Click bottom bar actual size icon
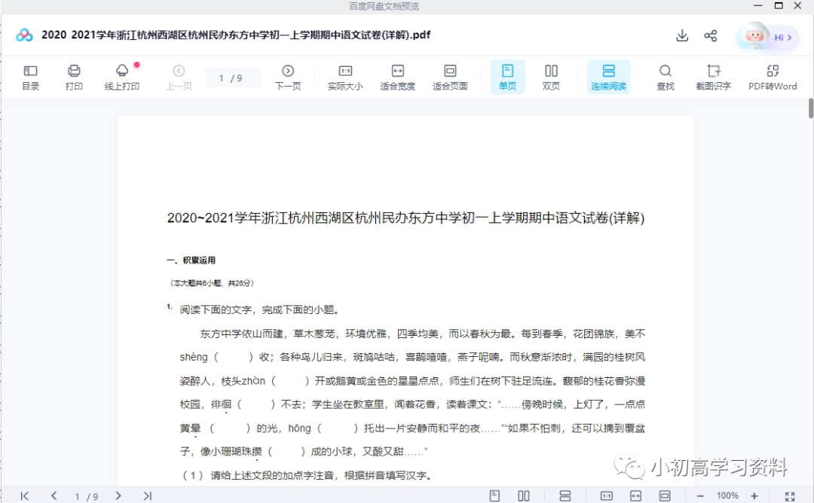Screen dimensions: 814x503 click(606, 495)
